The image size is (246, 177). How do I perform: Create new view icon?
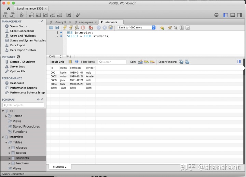click(x=45, y=15)
